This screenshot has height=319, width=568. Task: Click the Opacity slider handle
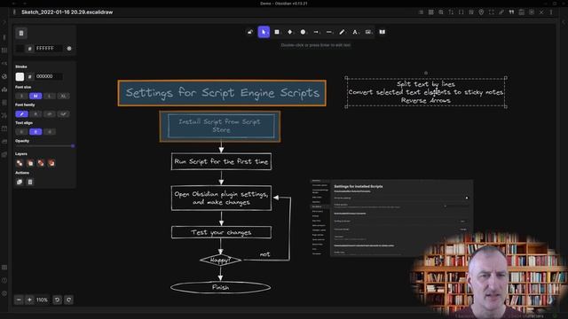coord(73,146)
